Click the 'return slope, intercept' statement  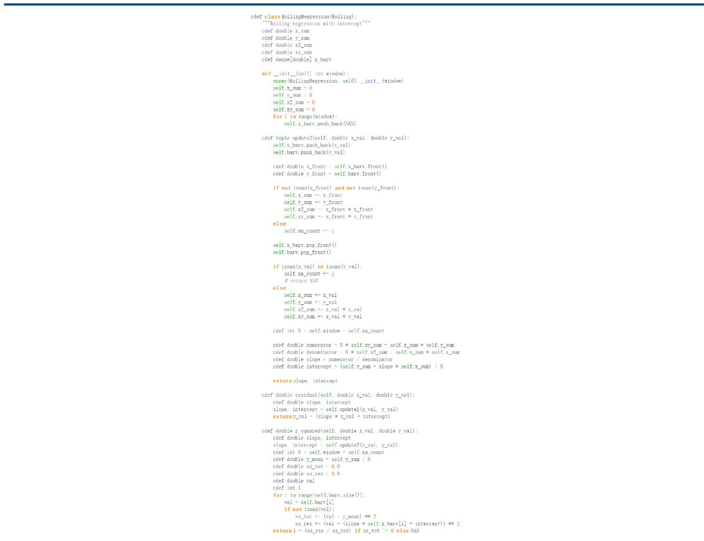pos(305,381)
